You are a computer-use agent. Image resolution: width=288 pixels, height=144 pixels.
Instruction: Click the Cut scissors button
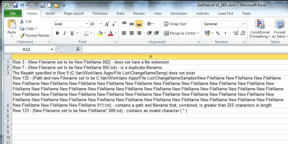click(26, 21)
